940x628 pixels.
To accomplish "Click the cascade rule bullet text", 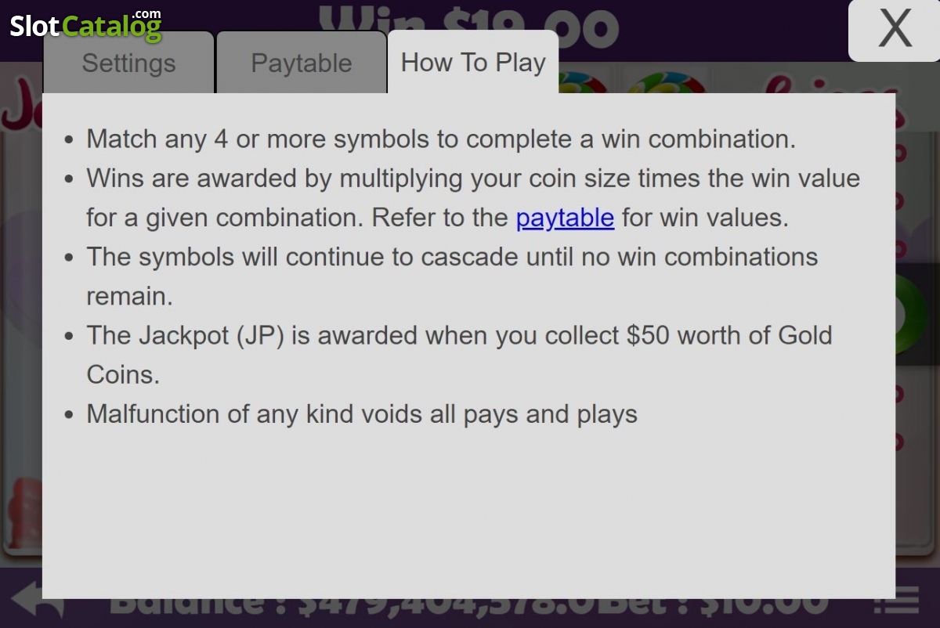I will [x=452, y=276].
